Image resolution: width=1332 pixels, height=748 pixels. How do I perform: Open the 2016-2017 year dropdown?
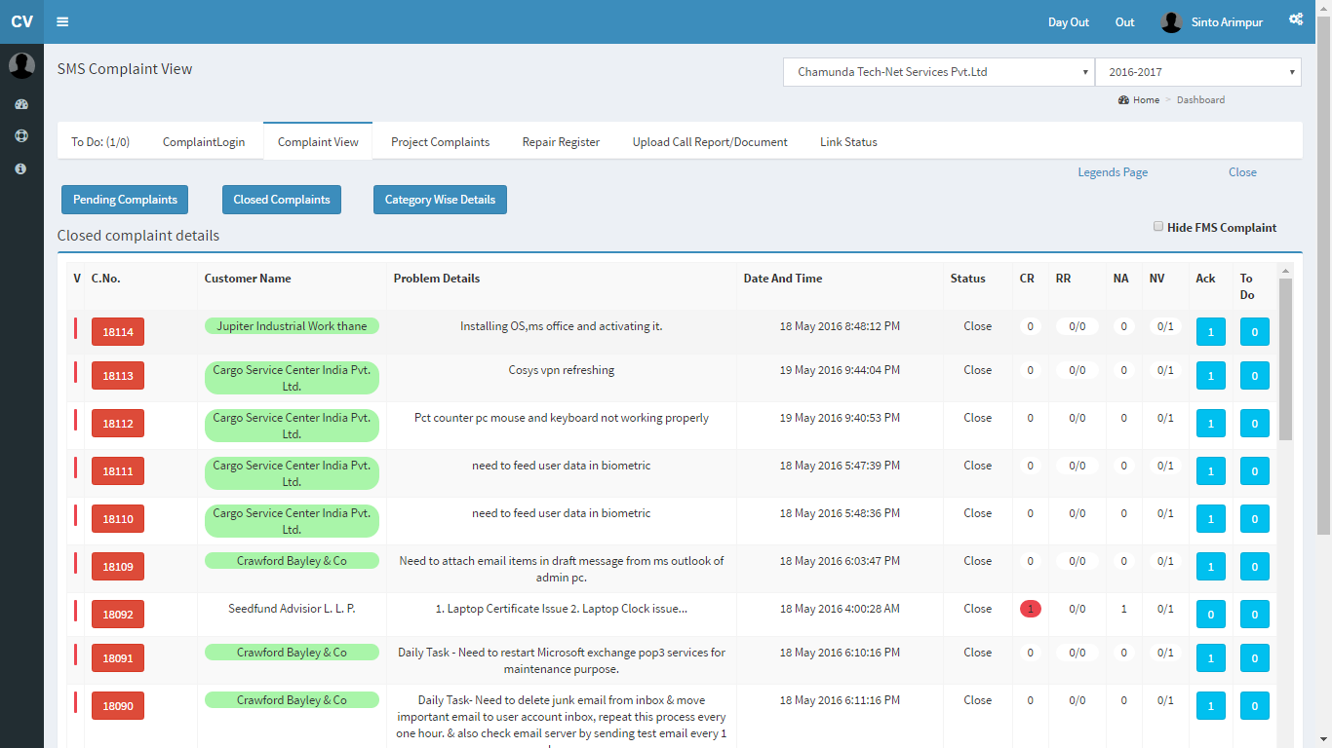click(x=1198, y=72)
